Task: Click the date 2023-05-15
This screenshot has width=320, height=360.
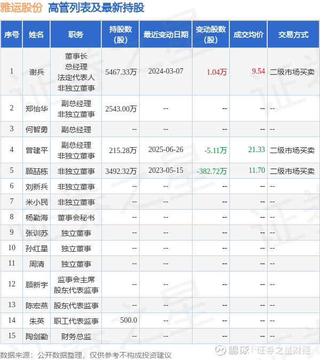Action: click(x=166, y=170)
